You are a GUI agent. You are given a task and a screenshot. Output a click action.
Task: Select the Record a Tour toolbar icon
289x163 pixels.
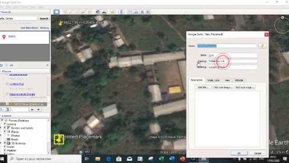[x=89, y=12]
